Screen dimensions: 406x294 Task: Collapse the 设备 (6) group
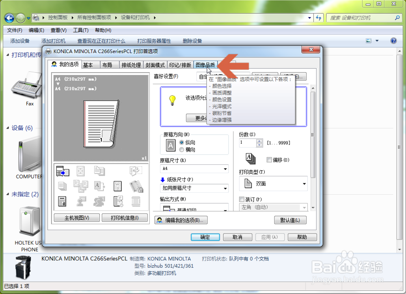7,128
